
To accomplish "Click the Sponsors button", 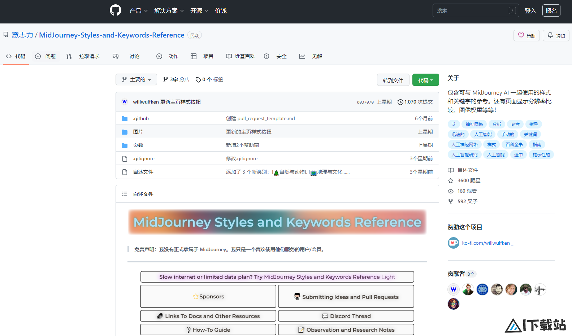I will (208, 296).
